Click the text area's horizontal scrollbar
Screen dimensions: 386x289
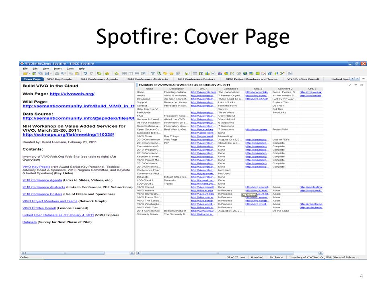click(65, 253)
